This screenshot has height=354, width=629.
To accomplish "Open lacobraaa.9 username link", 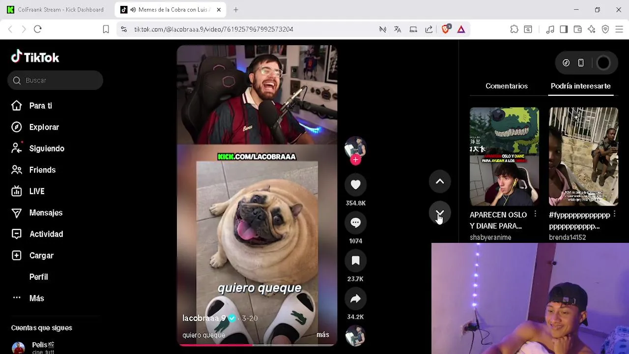I will [204, 318].
